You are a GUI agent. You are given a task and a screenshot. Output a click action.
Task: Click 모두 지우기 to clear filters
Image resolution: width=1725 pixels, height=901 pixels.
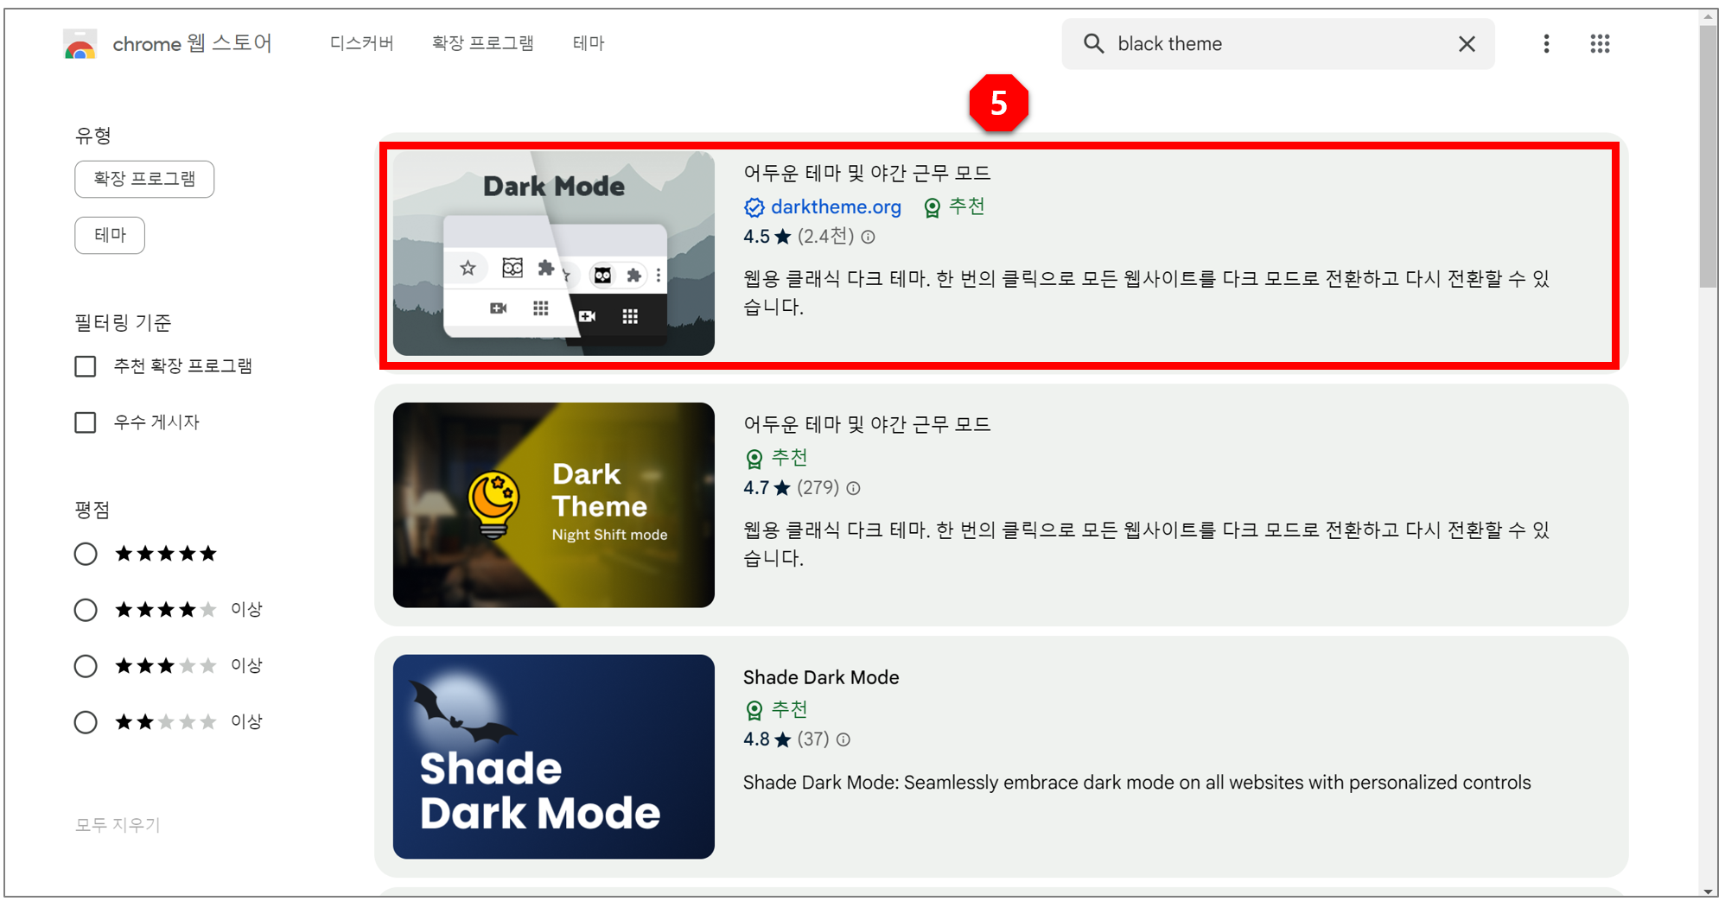(118, 825)
